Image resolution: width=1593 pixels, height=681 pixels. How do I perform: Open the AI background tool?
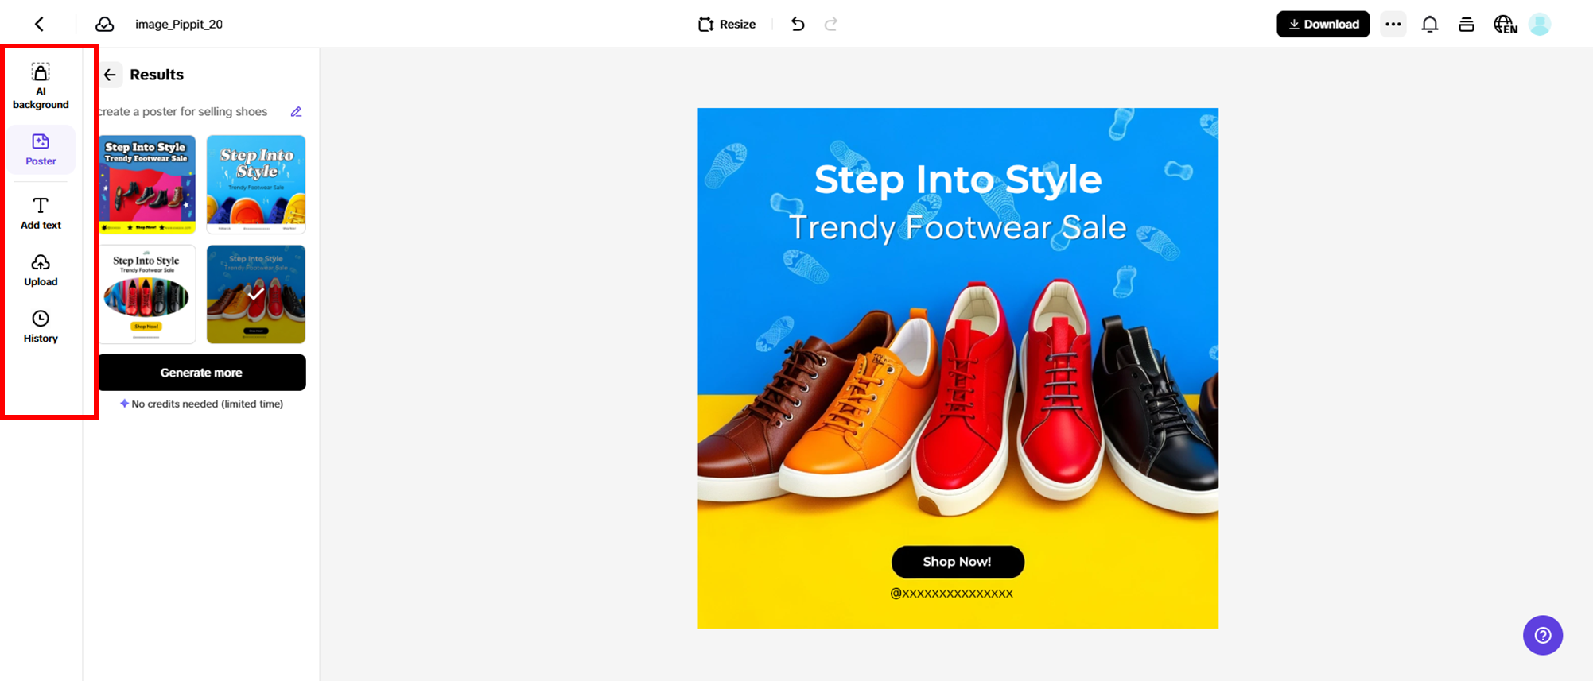point(41,86)
